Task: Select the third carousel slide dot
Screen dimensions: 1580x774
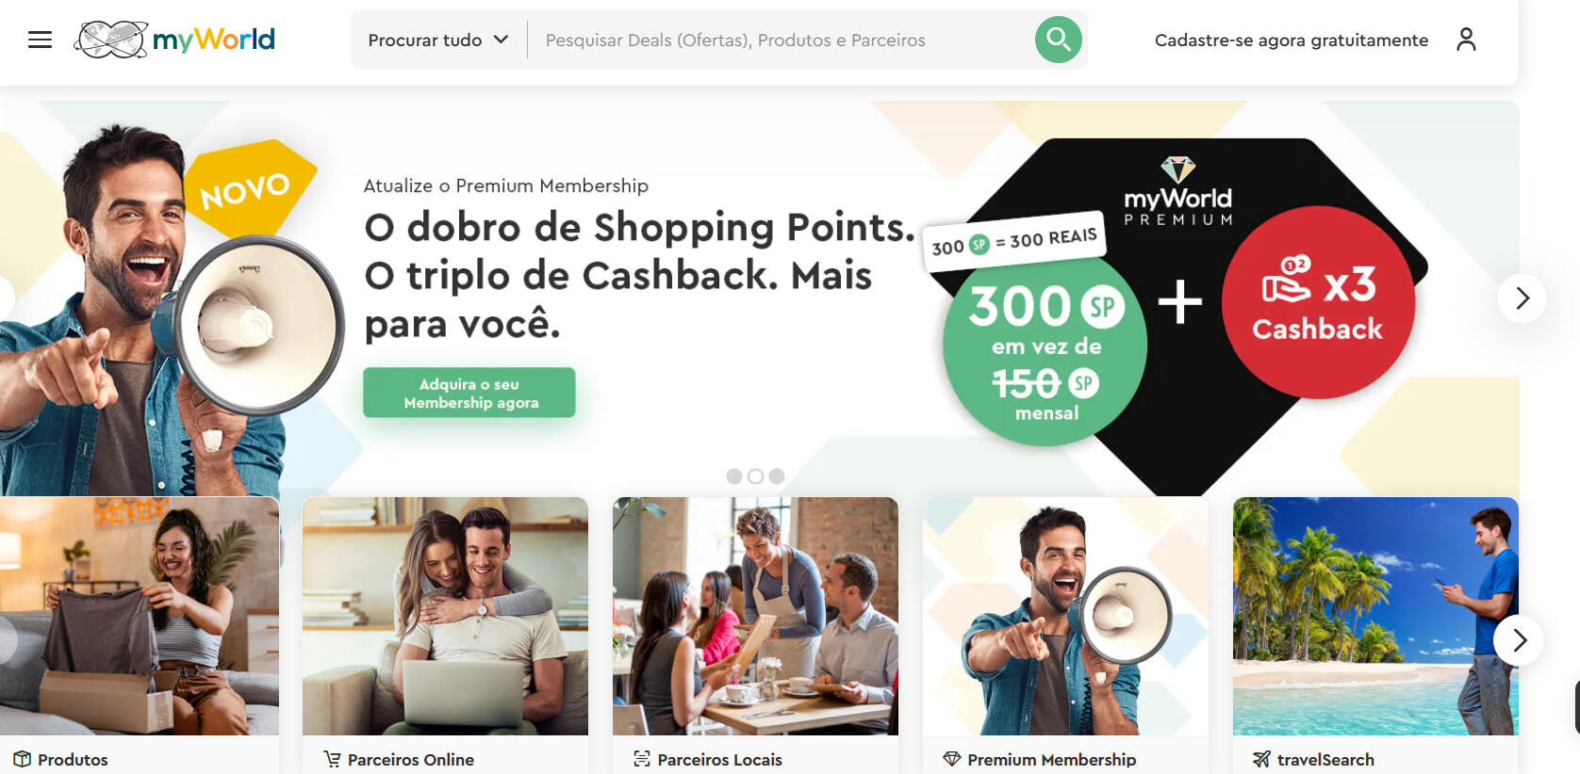Action: coord(777,476)
